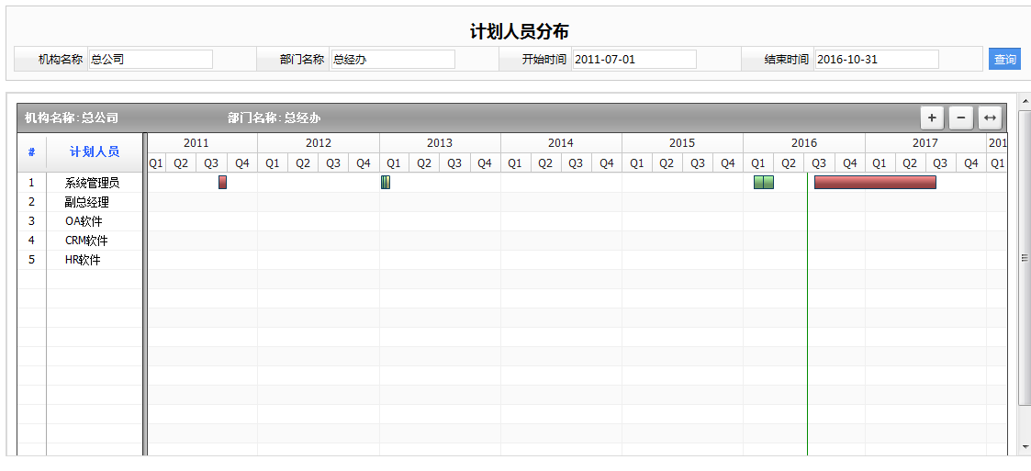Focus the 开始时间 date field
Screen dimensions: 1031x471
tap(634, 60)
